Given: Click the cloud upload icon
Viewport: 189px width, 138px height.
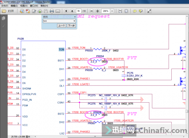Looking at the screenshot, I should (x=40, y=11).
